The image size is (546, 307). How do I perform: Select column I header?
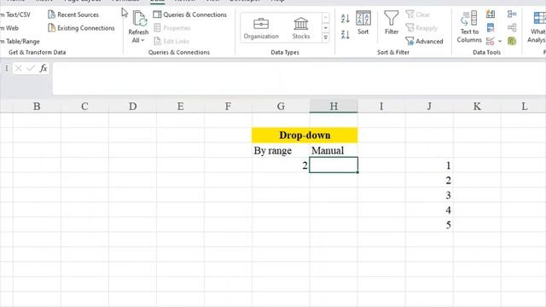(x=381, y=106)
